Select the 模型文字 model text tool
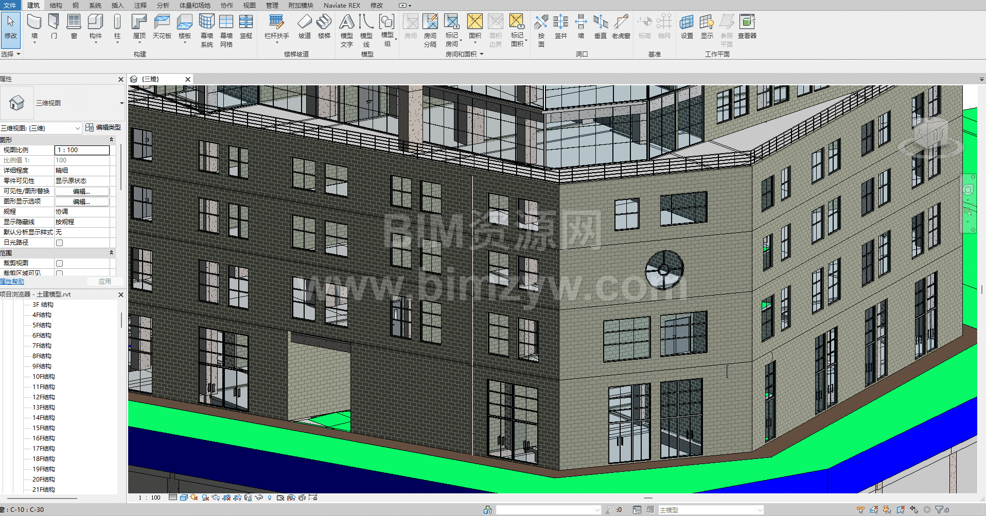This screenshot has width=986, height=516. click(x=347, y=30)
